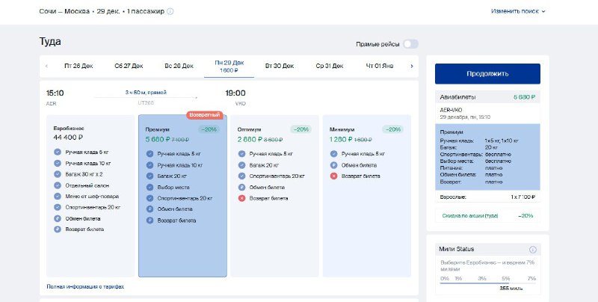Image resolution: width=598 pixels, height=302 pixels.
Task: Click the Возврат билета icon in Евробизнес
Action: (x=58, y=230)
